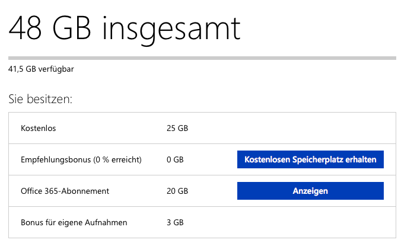Click the 'Sie besitzen:' section heading
The height and width of the screenshot is (243, 417).
point(40,99)
